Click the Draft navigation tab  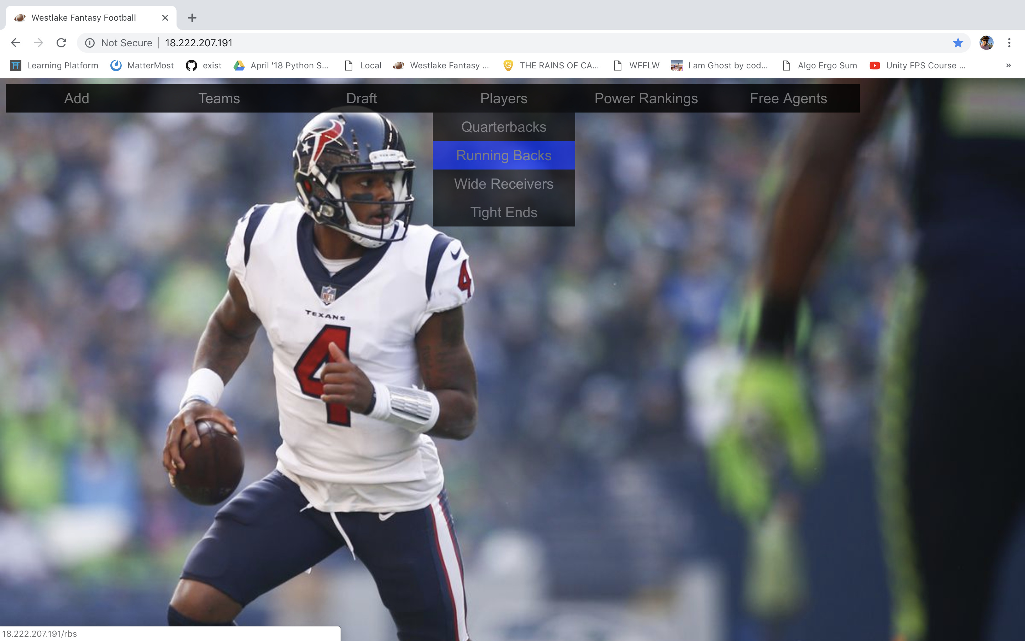[x=362, y=98]
